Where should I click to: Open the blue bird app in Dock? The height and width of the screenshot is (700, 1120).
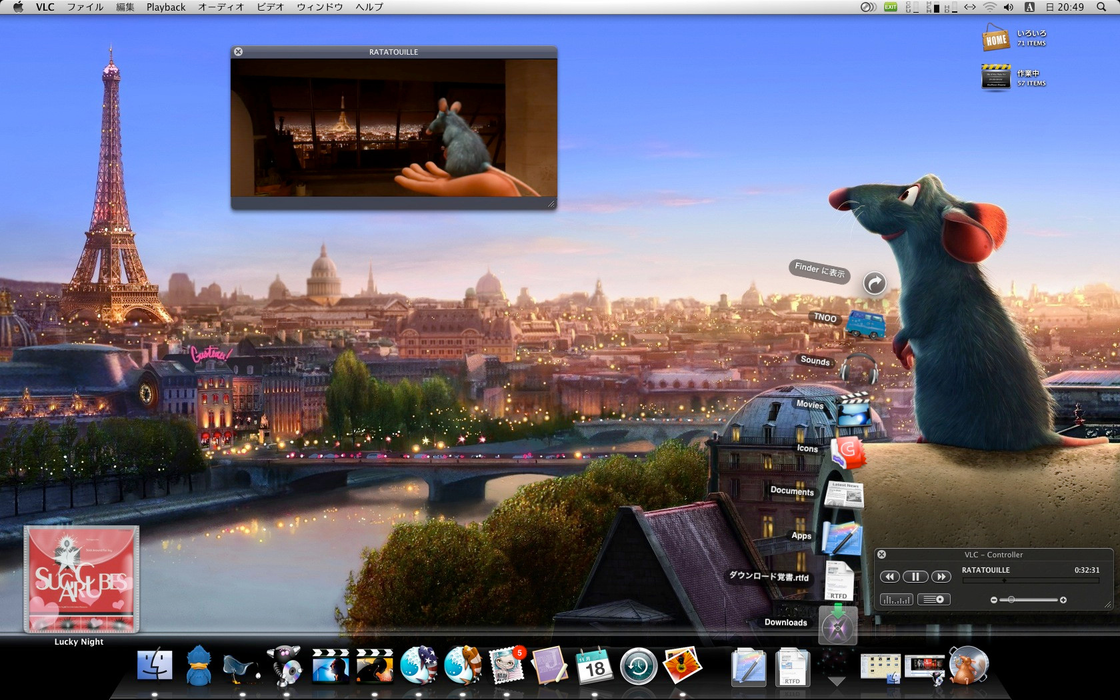199,665
